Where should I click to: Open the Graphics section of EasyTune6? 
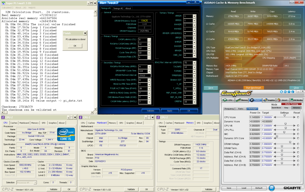coord(269,100)
